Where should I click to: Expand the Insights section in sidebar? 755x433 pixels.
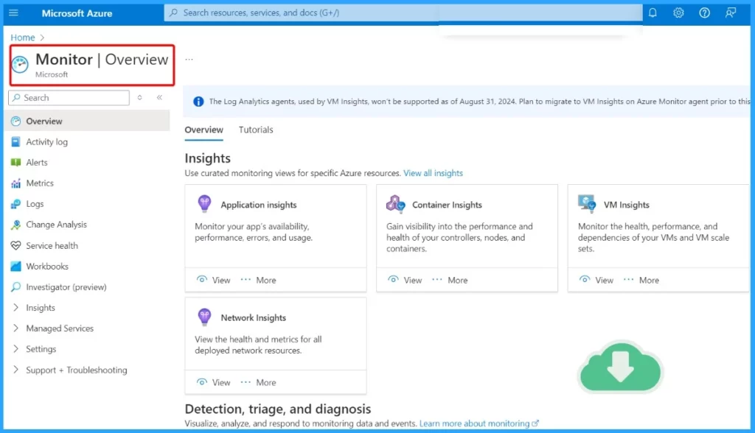[x=16, y=307]
